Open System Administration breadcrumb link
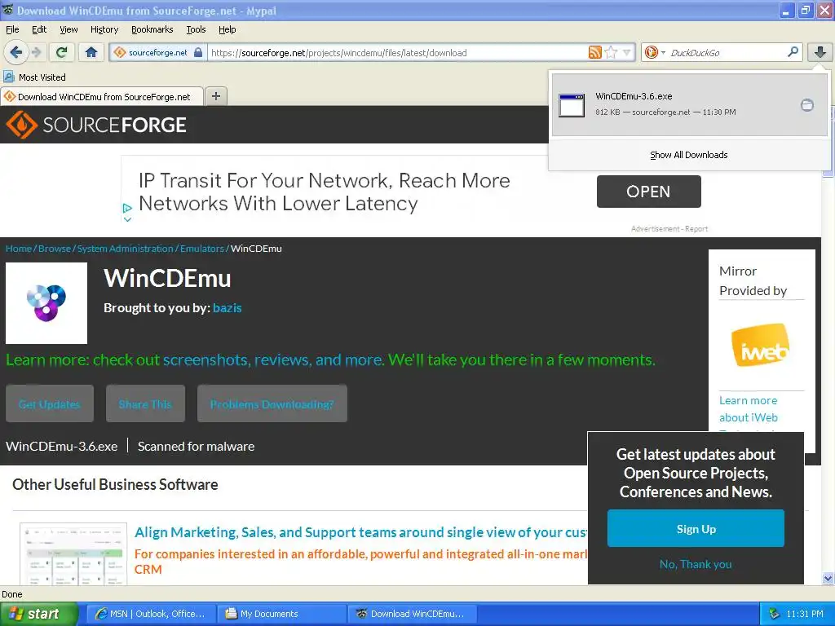The width and height of the screenshot is (835, 626). point(125,249)
